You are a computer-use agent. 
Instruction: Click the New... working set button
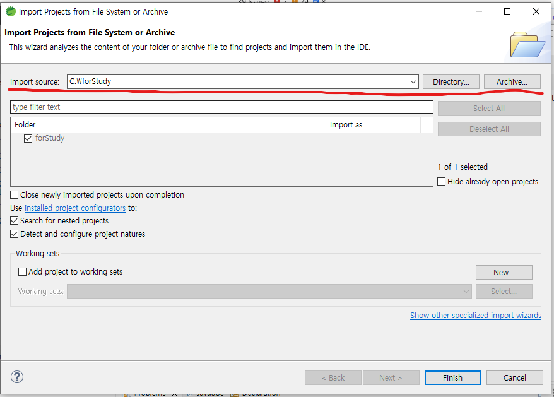[x=504, y=272]
